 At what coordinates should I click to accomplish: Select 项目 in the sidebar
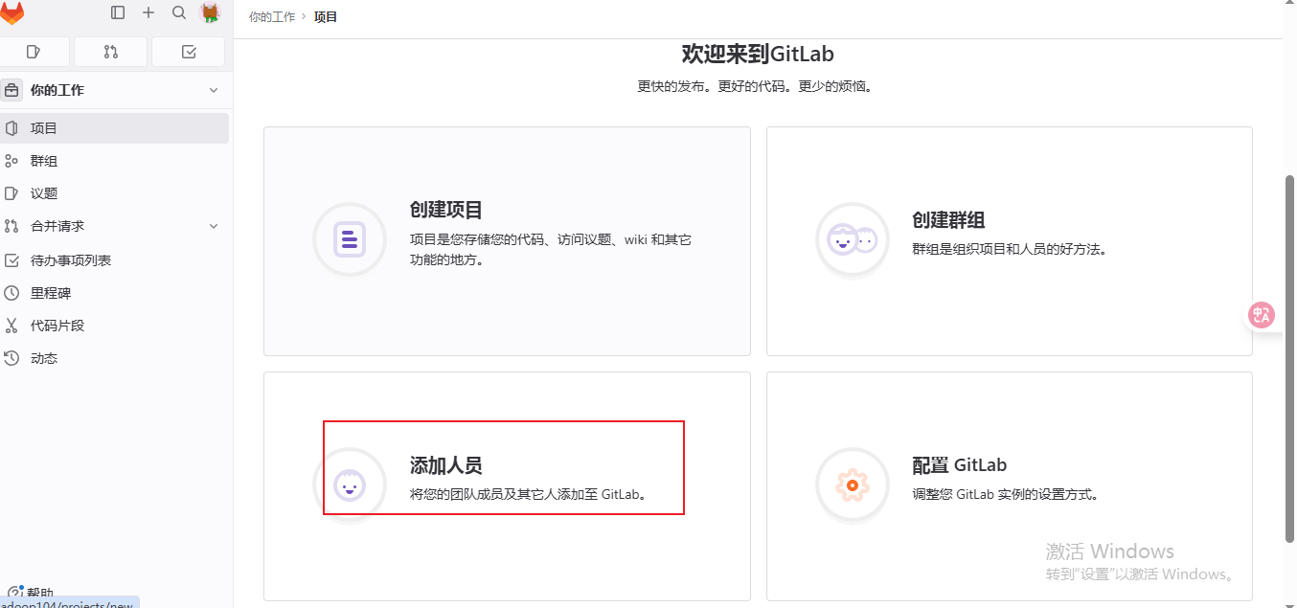point(114,128)
